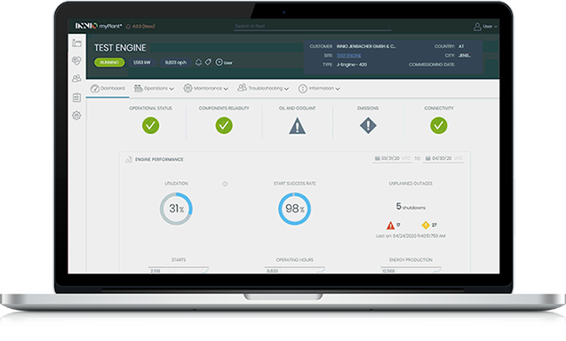Open the users group icon in sidebar
Viewport: 566px width, 341px height.
76,78
